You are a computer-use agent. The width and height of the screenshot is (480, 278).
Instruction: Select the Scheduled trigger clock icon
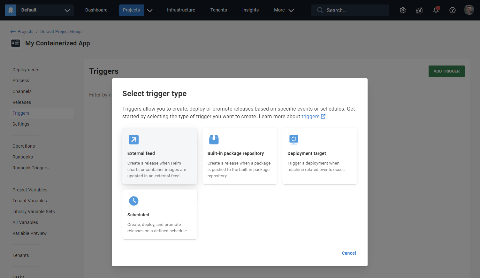tap(133, 201)
